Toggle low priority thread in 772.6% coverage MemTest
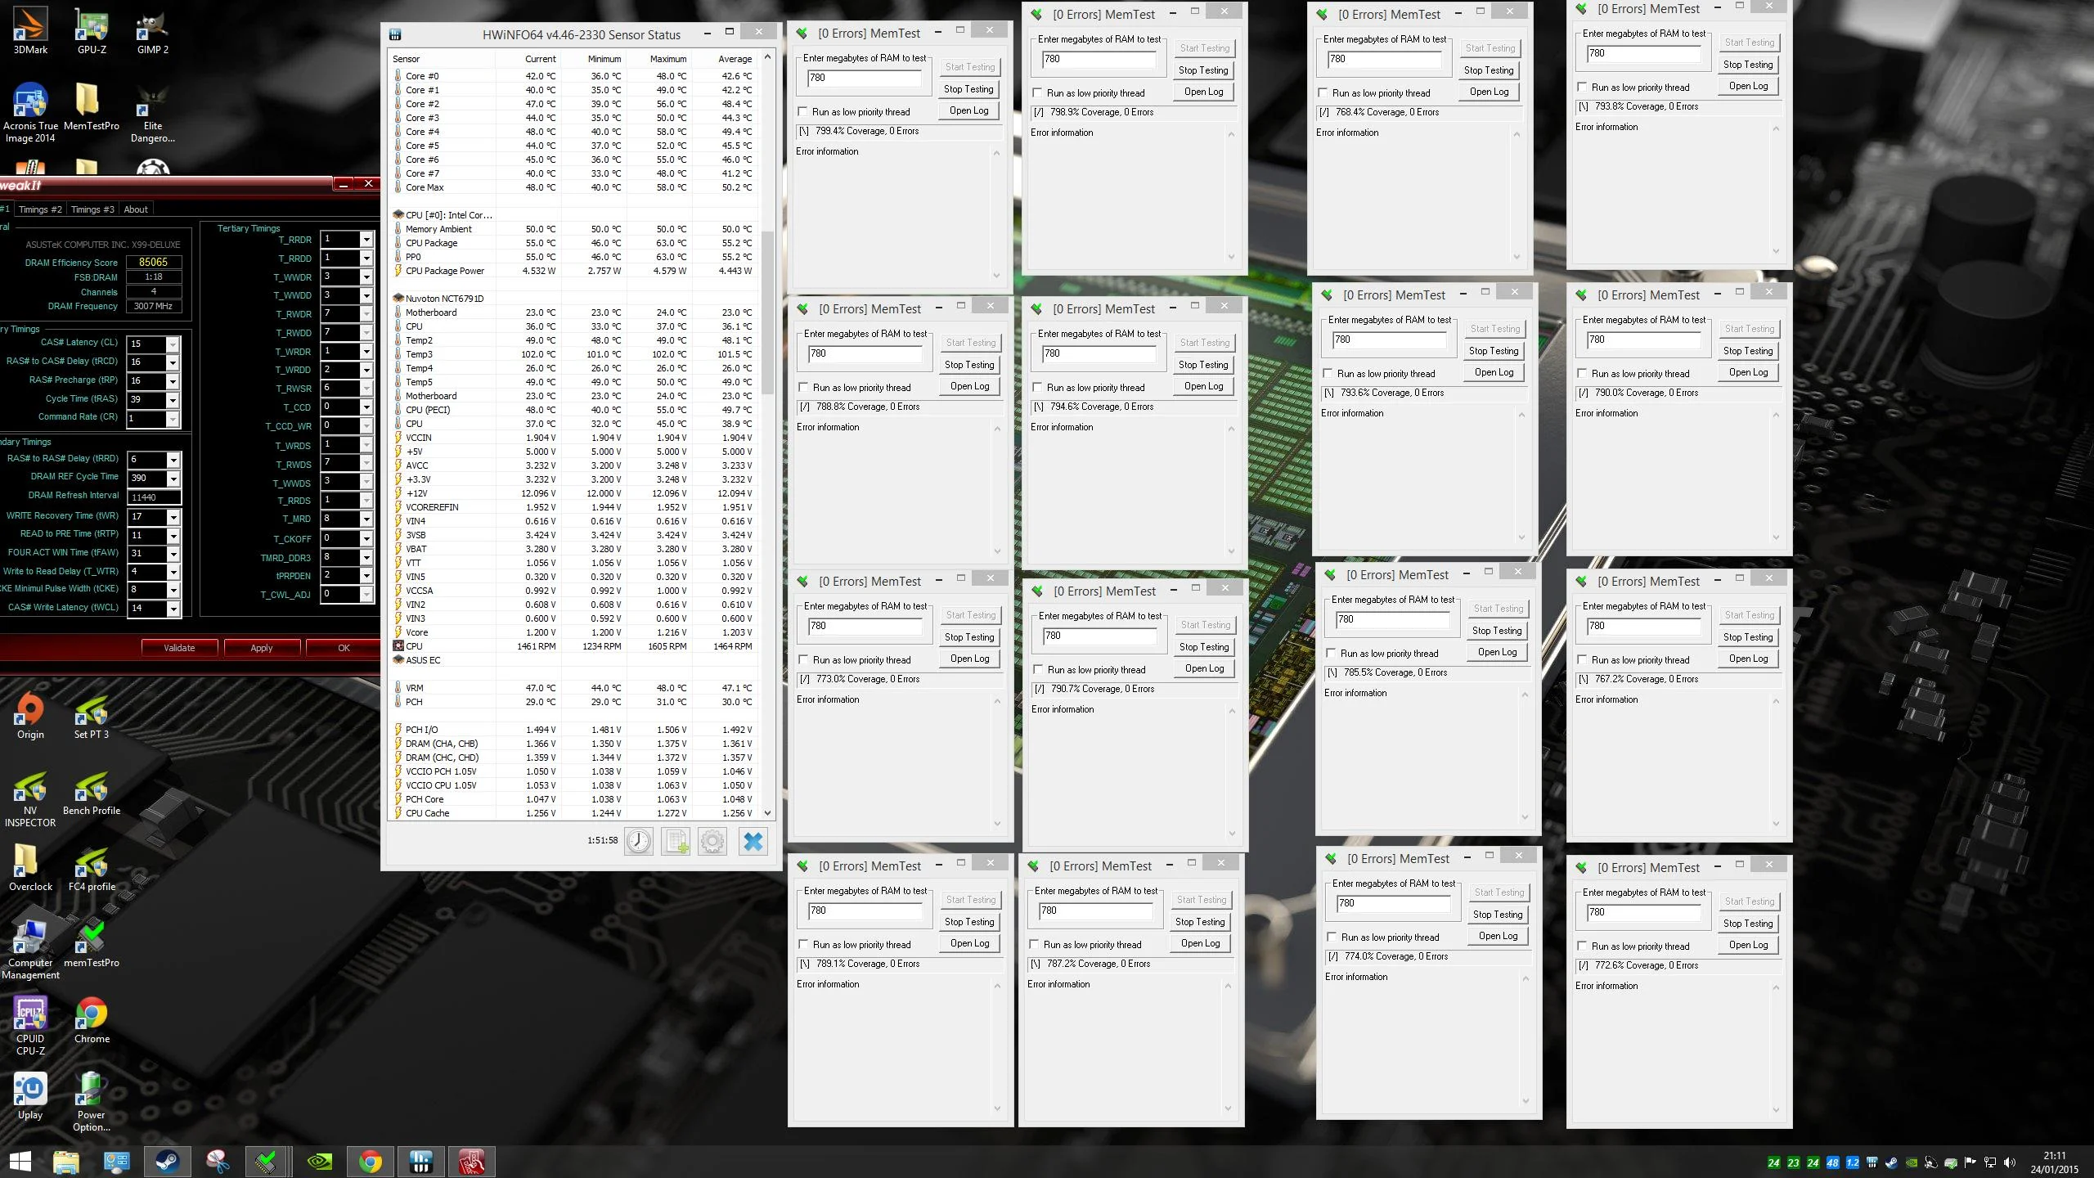2094x1178 pixels. pyautogui.click(x=1582, y=946)
